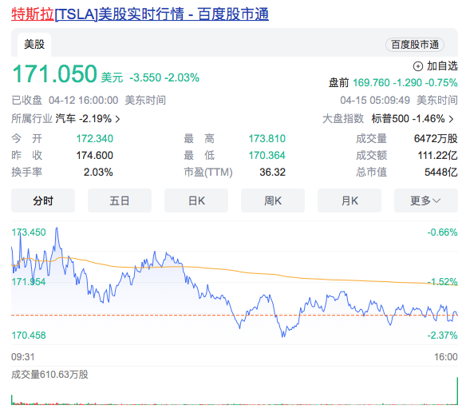Click the 最高 value 173.810
The height and width of the screenshot is (413, 470).
[267, 139]
